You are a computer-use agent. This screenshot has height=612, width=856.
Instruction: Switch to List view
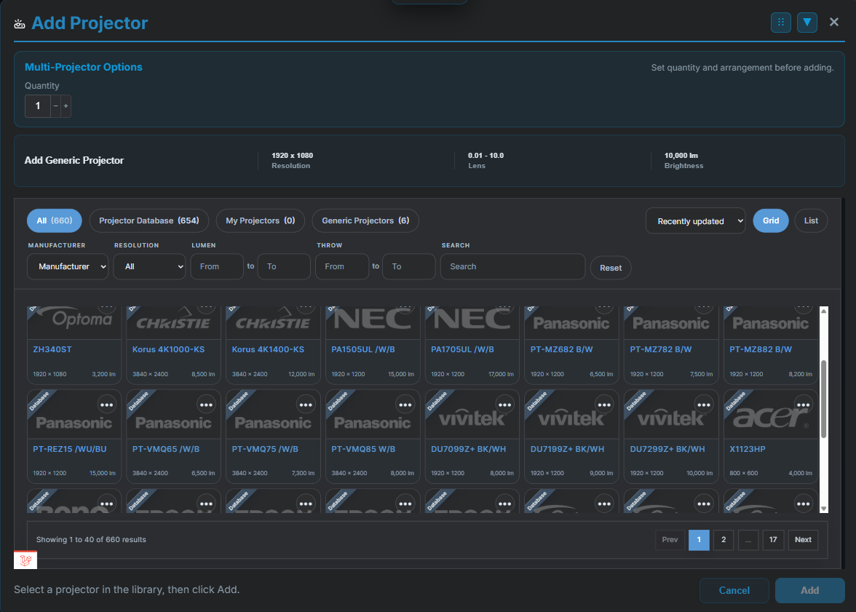pyautogui.click(x=811, y=220)
